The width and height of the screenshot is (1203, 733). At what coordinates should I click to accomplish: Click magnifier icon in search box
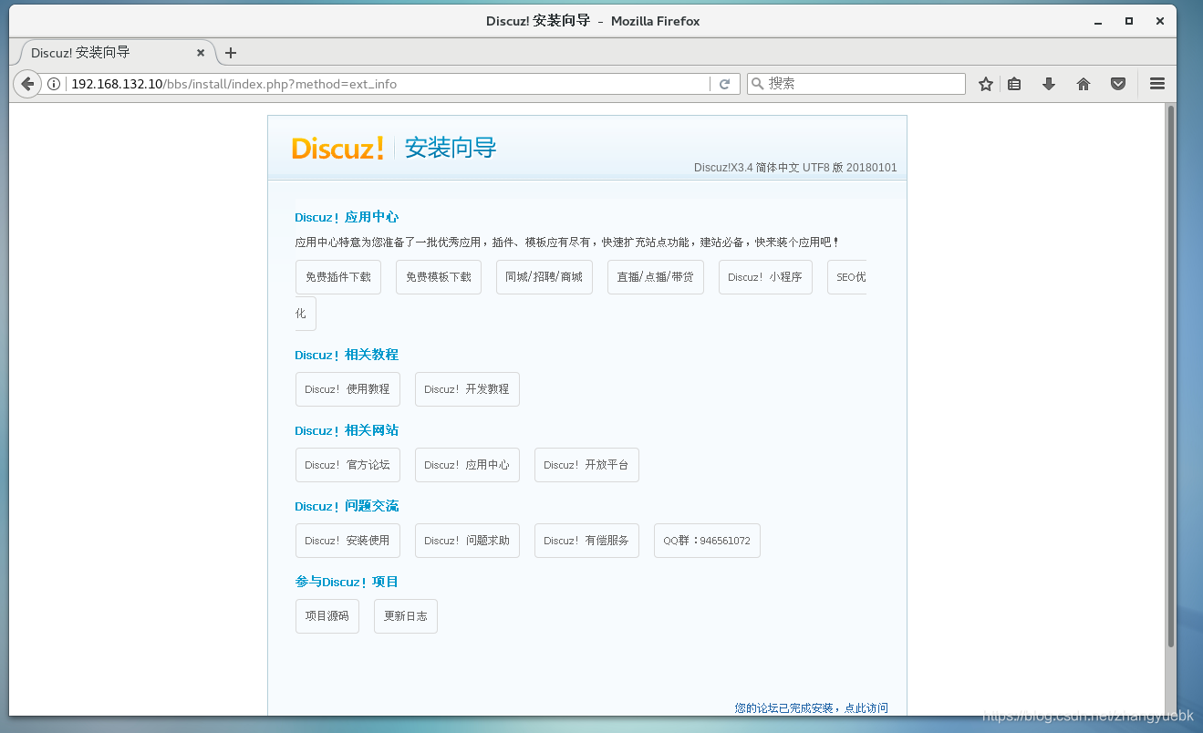point(758,84)
